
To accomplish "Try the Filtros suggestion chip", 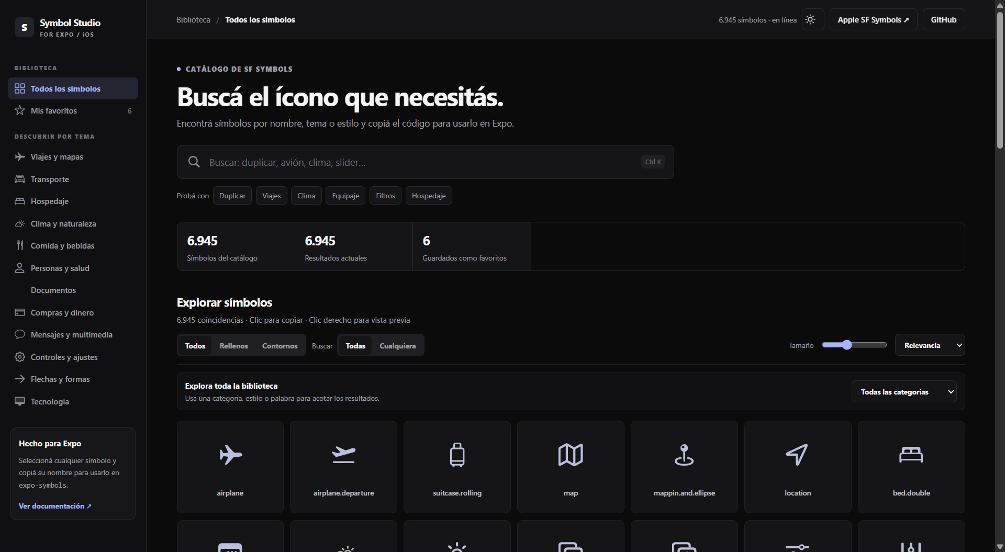I will click(x=385, y=196).
